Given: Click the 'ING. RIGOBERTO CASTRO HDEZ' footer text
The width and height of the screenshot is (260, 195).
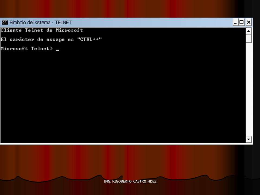Looking at the screenshot, I should 130,181.
